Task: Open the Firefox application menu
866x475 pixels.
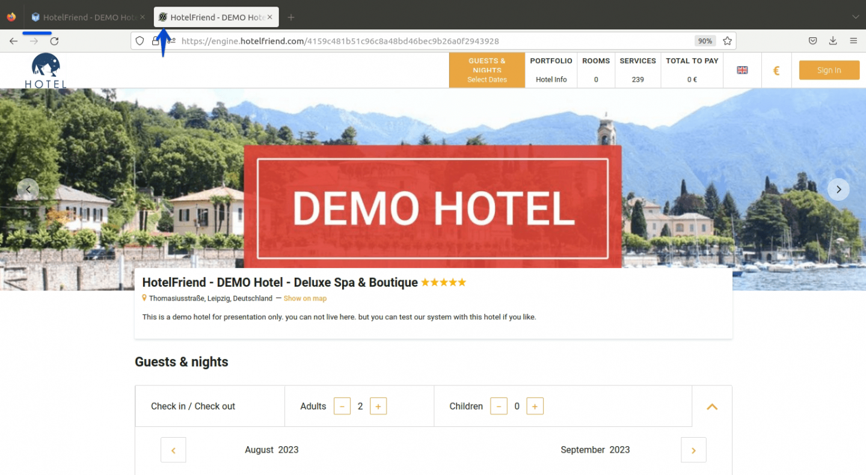Action: pos(853,41)
